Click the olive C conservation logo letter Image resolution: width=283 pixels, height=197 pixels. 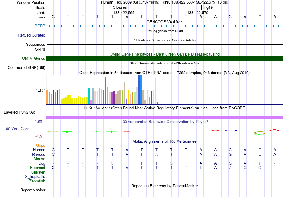(260, 133)
